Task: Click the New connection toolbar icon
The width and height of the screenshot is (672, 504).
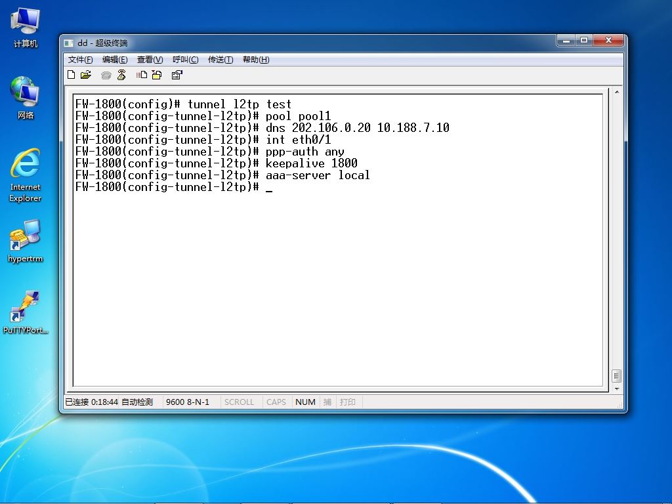Action: point(72,75)
